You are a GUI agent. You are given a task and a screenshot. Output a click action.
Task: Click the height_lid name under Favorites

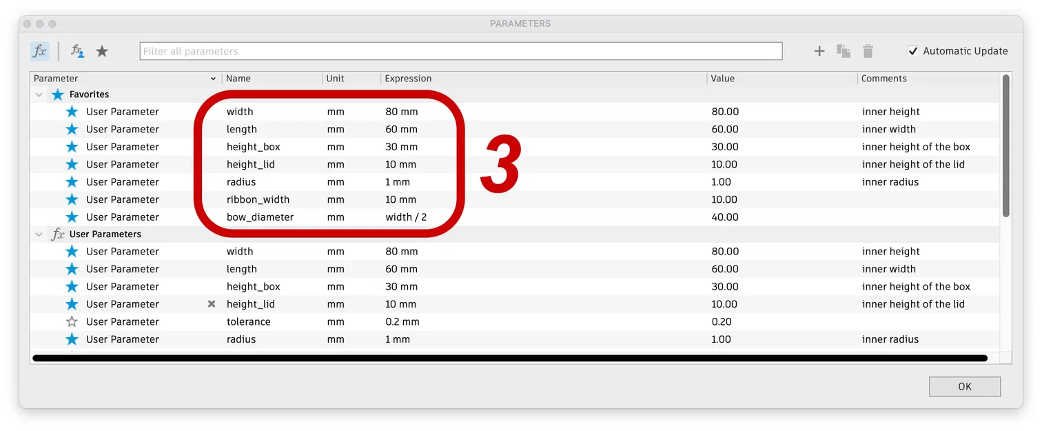[250, 165]
